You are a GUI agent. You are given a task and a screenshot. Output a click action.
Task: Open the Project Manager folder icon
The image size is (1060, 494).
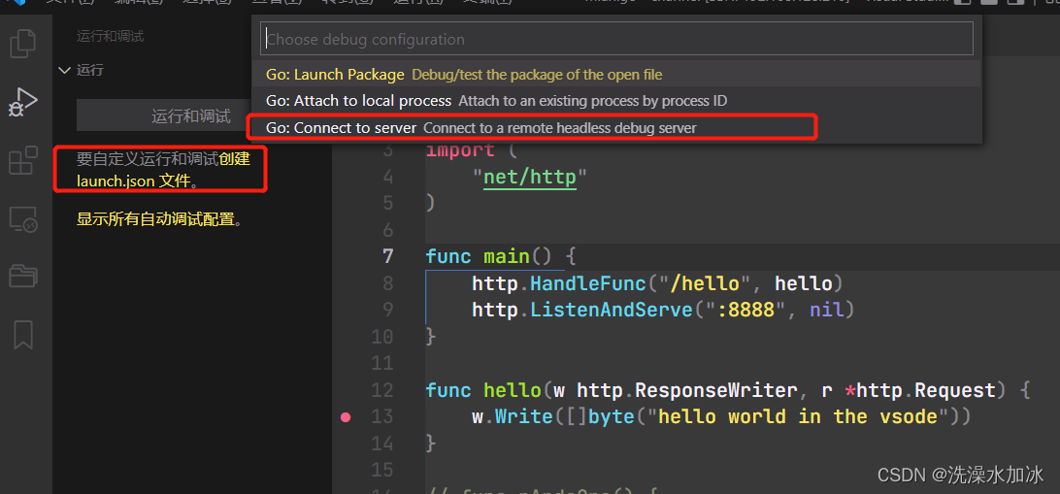(x=23, y=276)
